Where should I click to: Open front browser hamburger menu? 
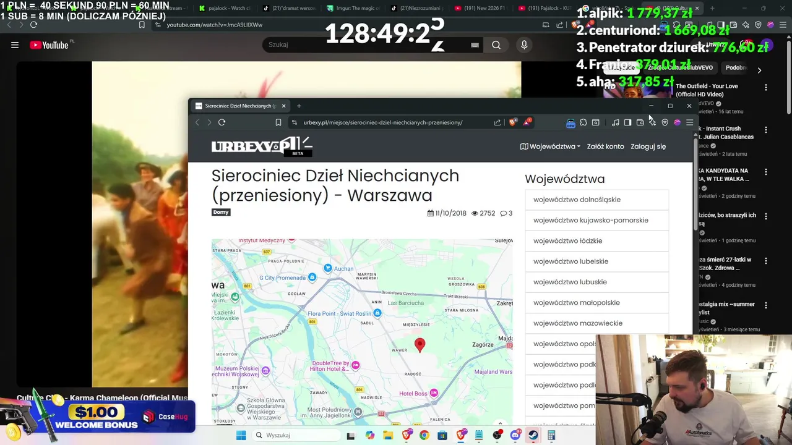690,122
